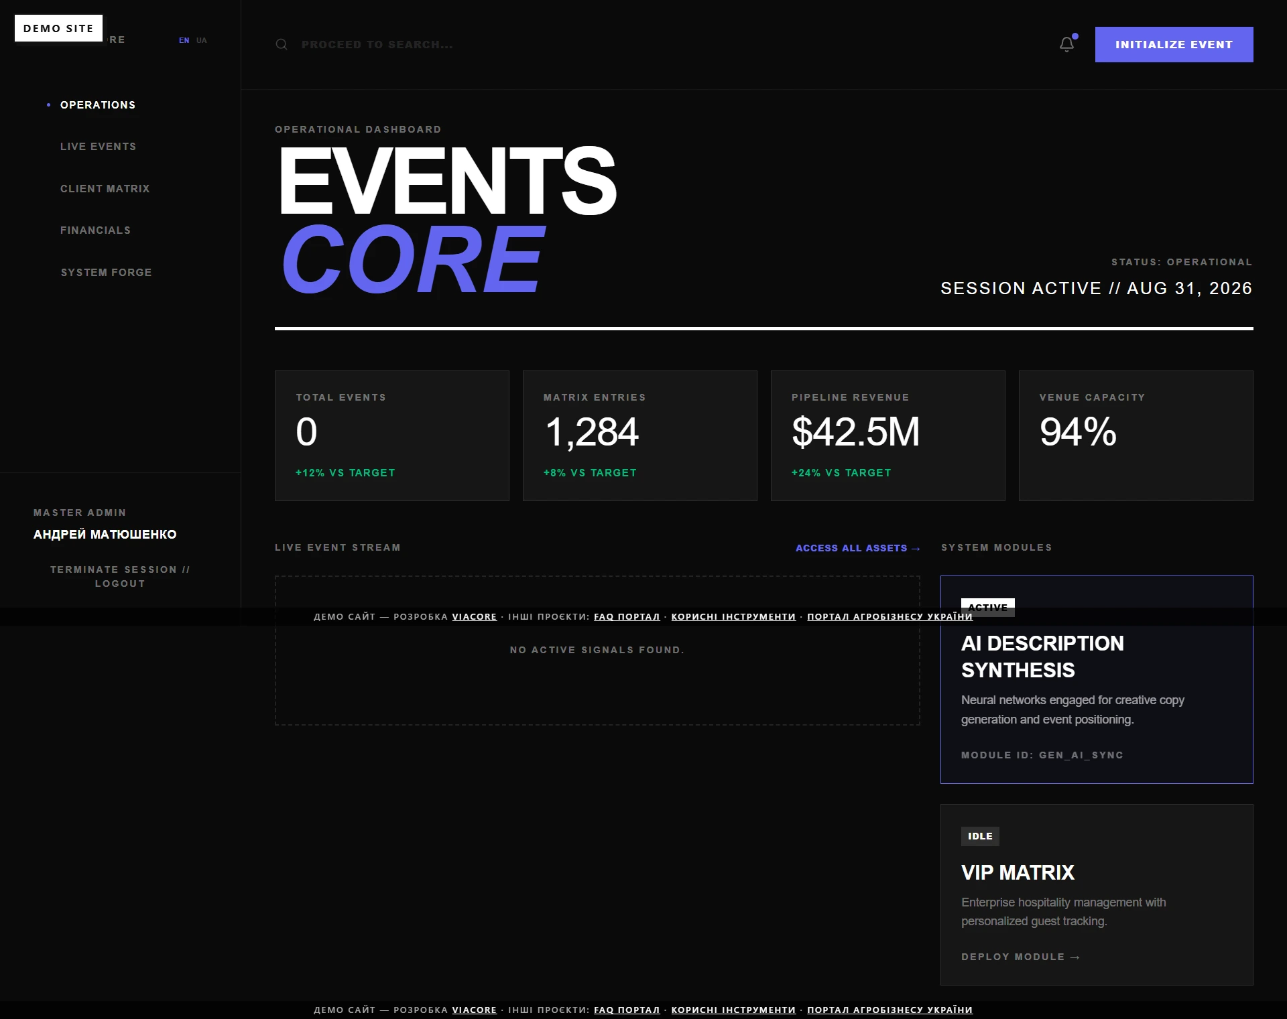Click 'No active signals found.' message
Viewport: 1287px width, 1019px height.
click(597, 650)
